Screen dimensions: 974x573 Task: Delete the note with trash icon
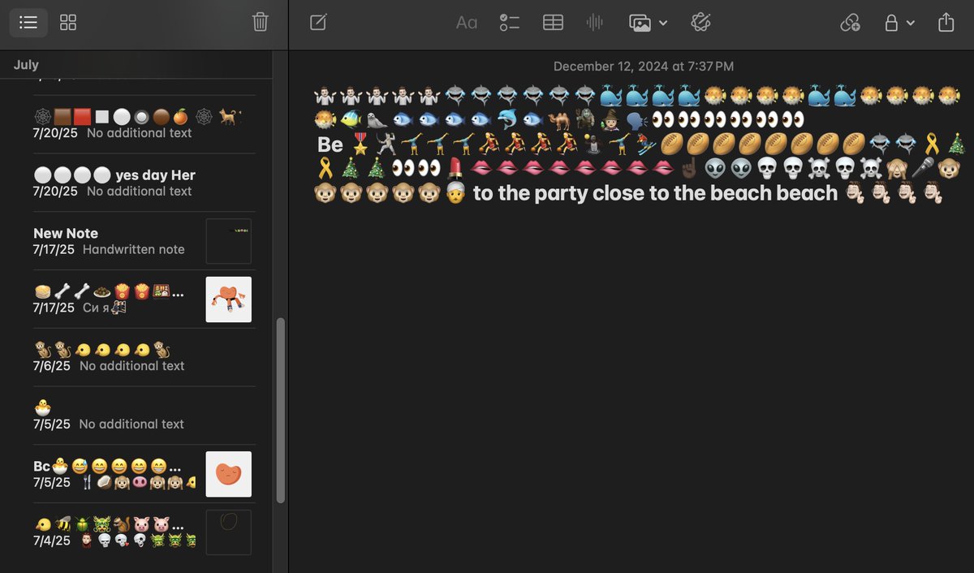click(260, 23)
